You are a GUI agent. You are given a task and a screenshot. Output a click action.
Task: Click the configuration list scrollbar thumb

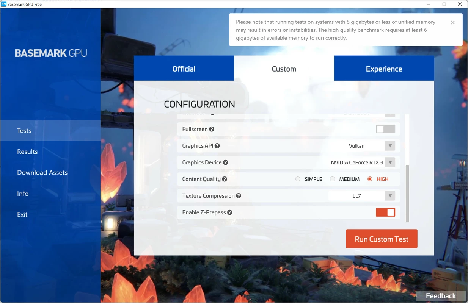click(x=407, y=193)
